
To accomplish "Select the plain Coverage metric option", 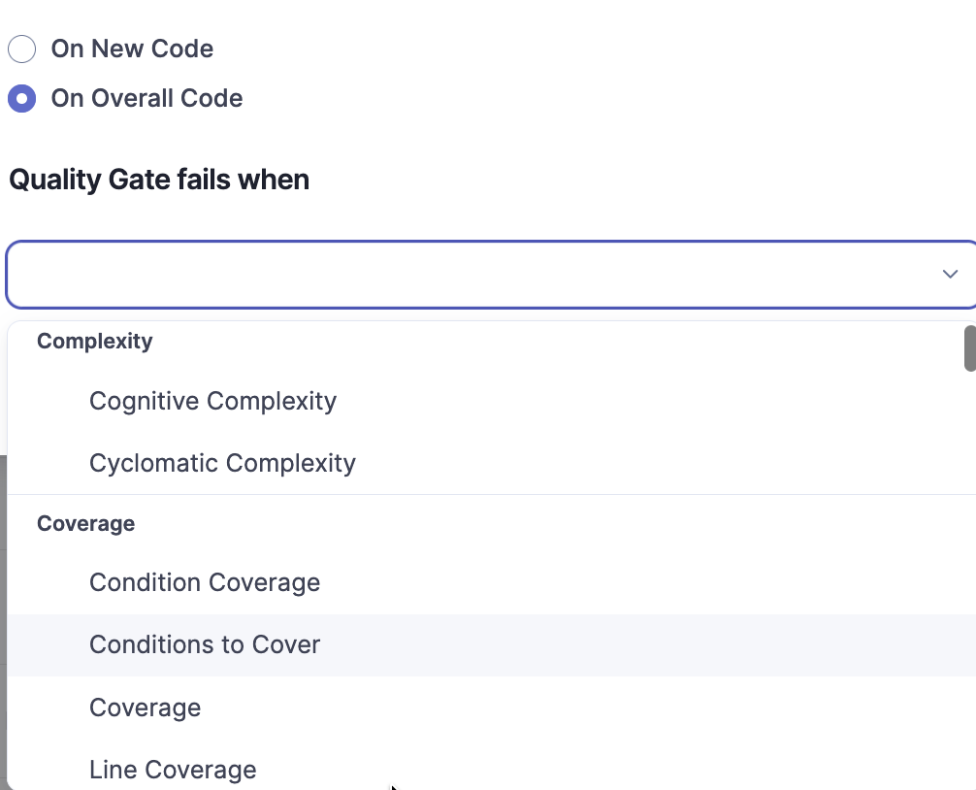I will pos(145,708).
